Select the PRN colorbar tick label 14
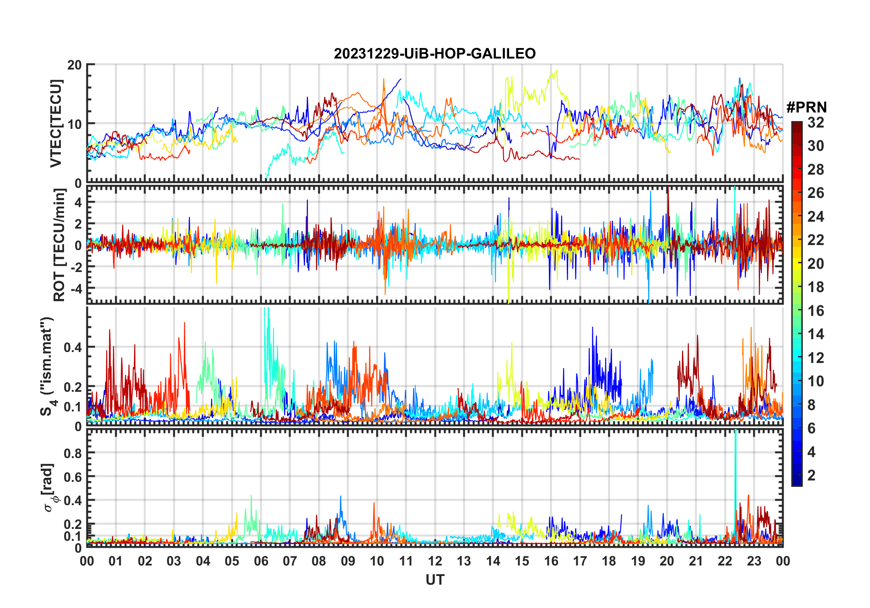 (x=816, y=334)
